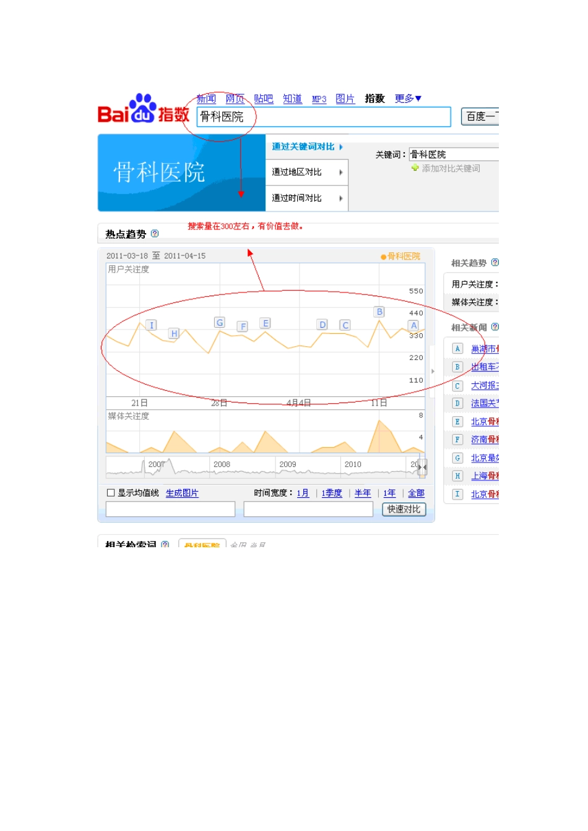Click chart marker D
Viewport: 588px width, 831px height.
coord(322,325)
